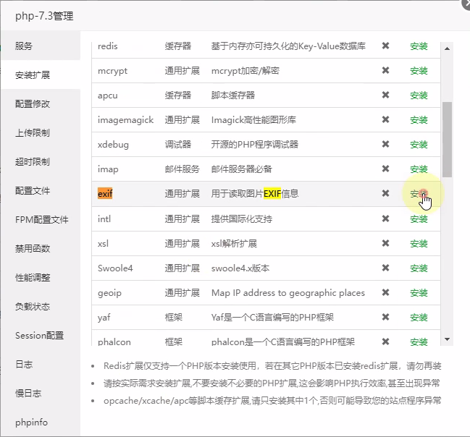Open the FPM配置文件 tab

pos(41,219)
